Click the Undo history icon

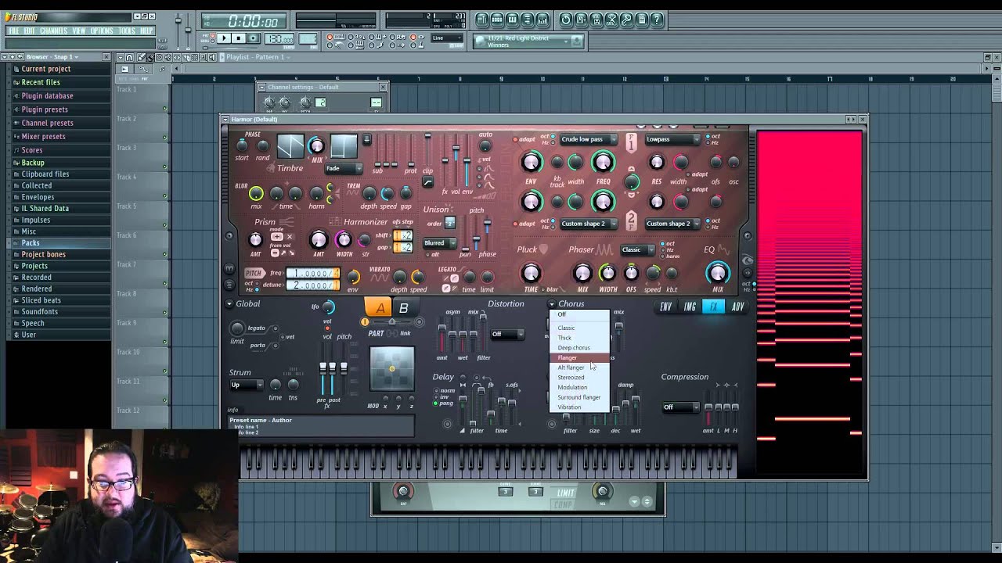coord(566,20)
